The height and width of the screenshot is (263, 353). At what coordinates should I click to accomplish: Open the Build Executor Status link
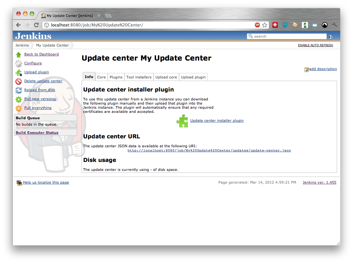pyautogui.click(x=37, y=133)
